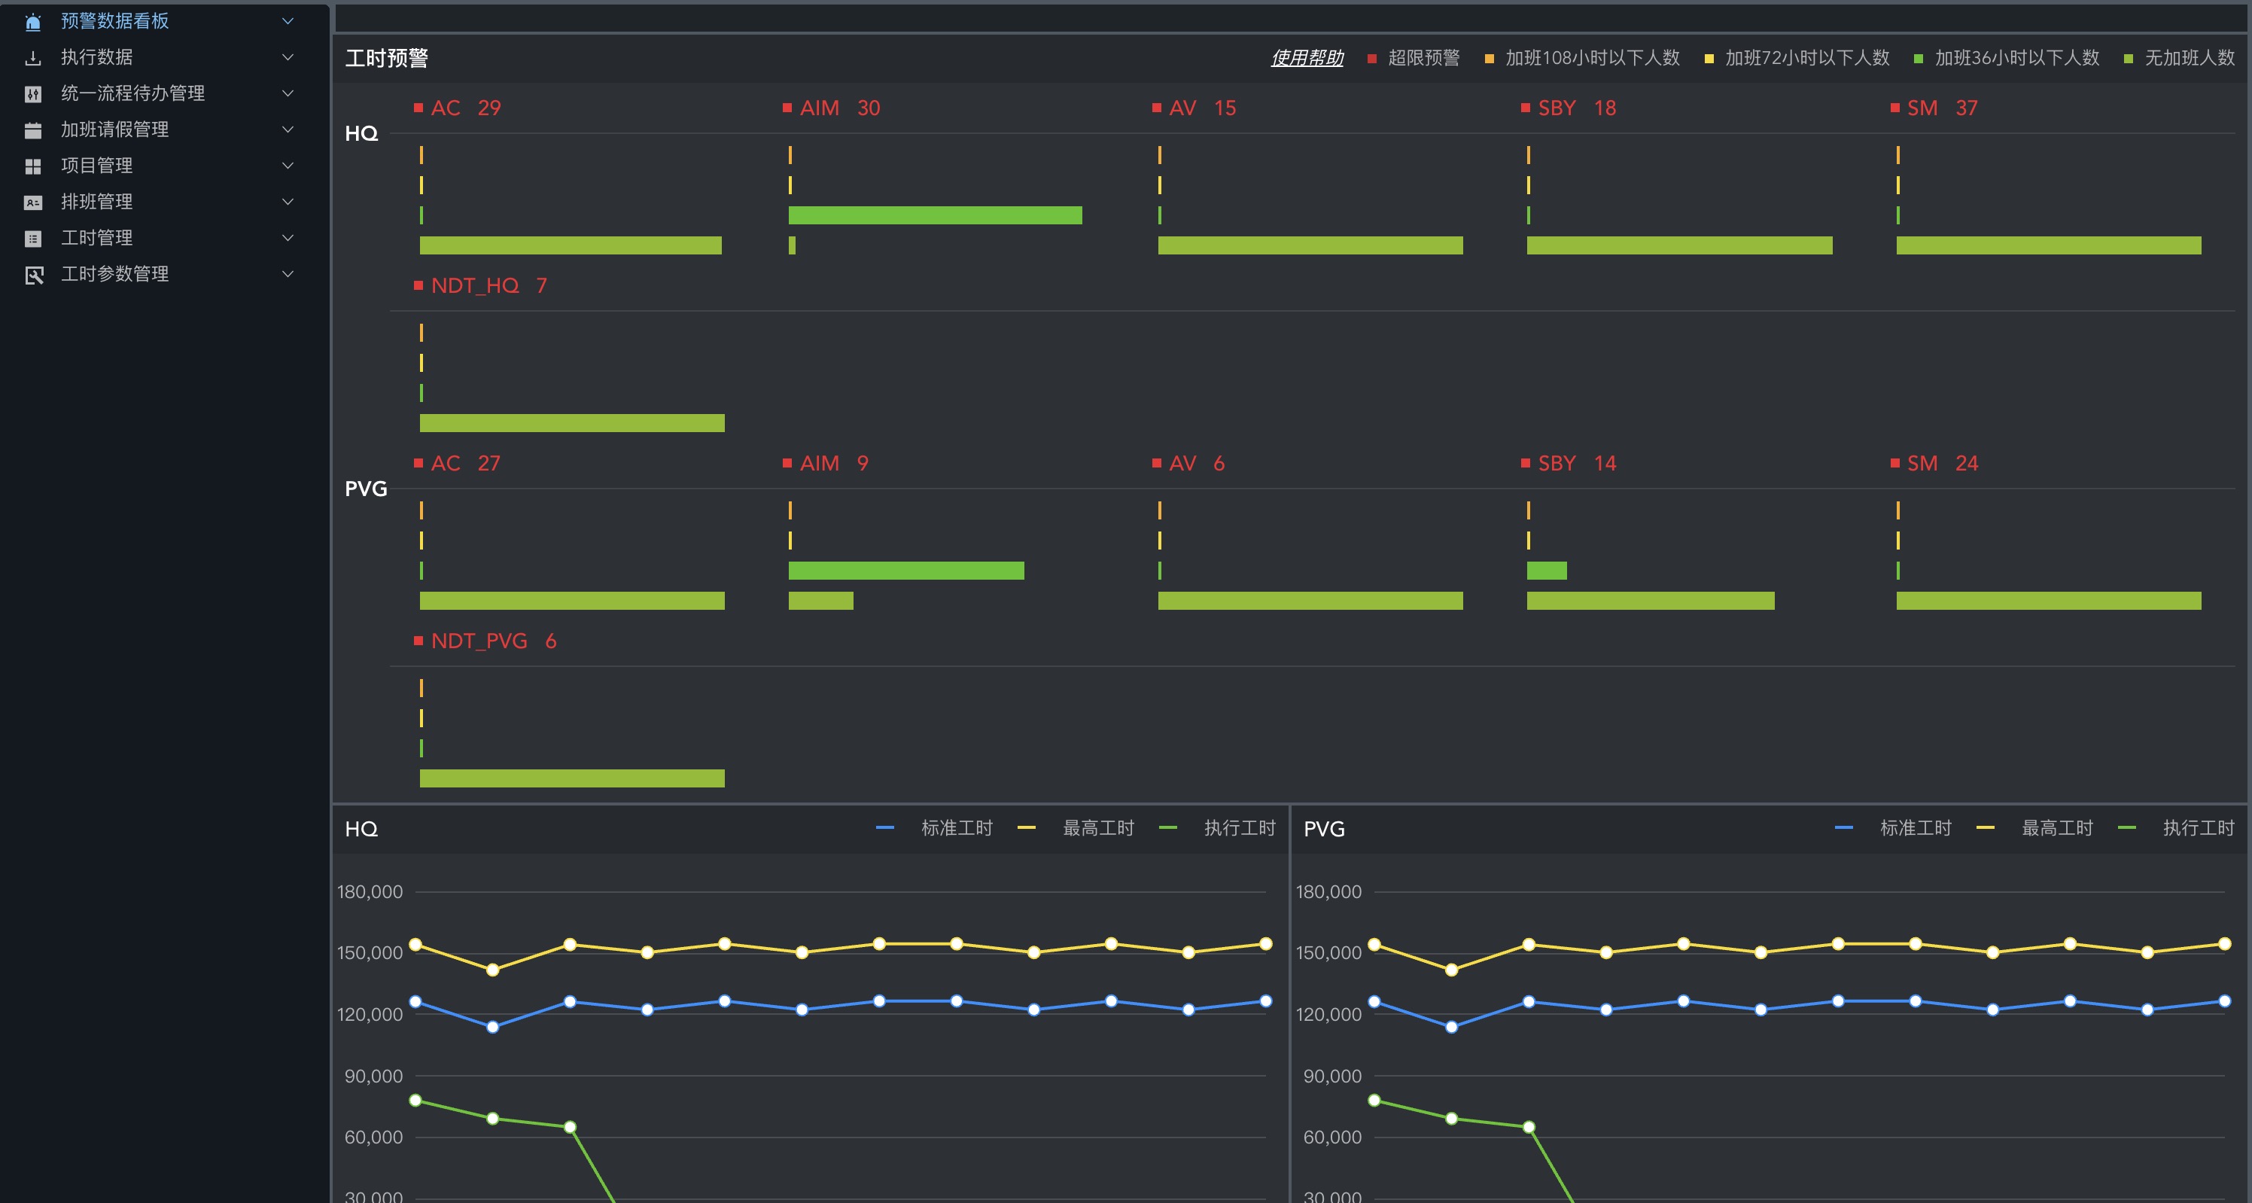Image resolution: width=2252 pixels, height=1203 pixels.
Task: Click the PVG AC 27 card title
Action: pyautogui.click(x=457, y=464)
